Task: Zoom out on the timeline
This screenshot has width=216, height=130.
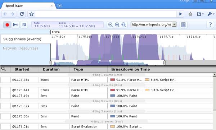Action: point(111,25)
